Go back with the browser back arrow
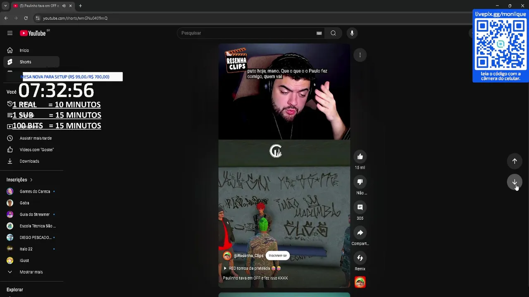The image size is (529, 297). [x=6, y=18]
